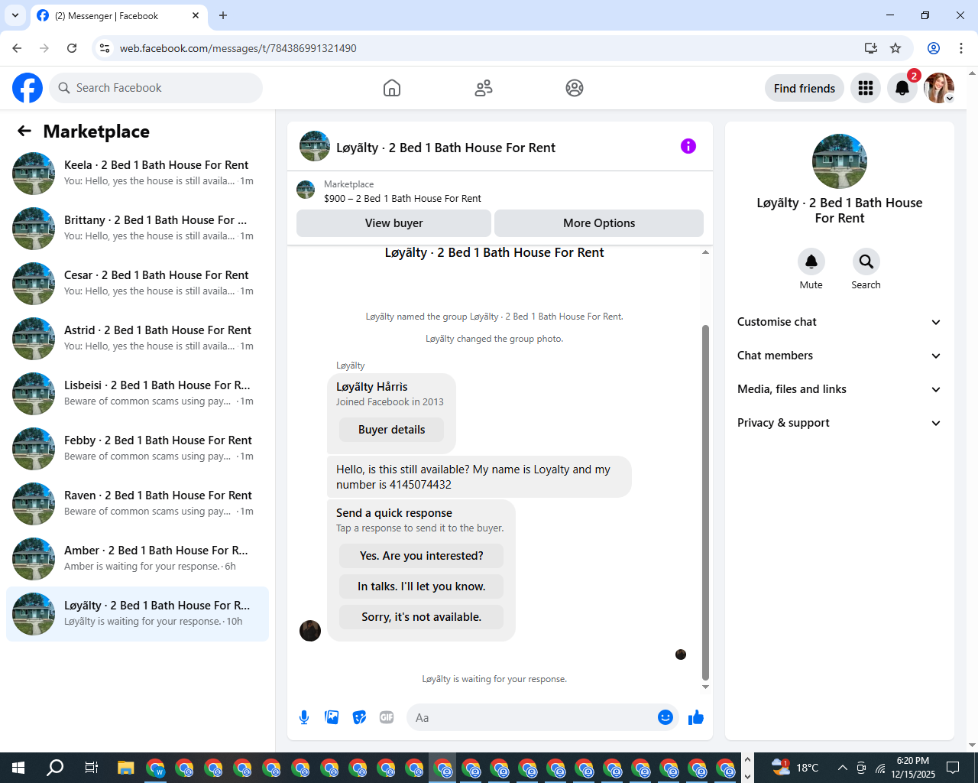978x783 pixels.
Task: Open Windows taskbar search
Action: (x=55, y=768)
